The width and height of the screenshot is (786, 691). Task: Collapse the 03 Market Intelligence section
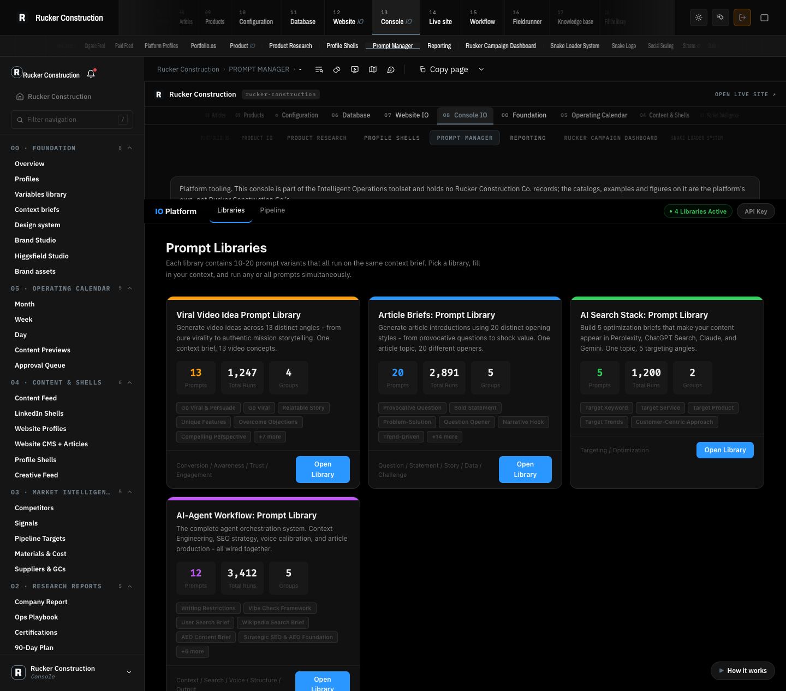click(130, 492)
